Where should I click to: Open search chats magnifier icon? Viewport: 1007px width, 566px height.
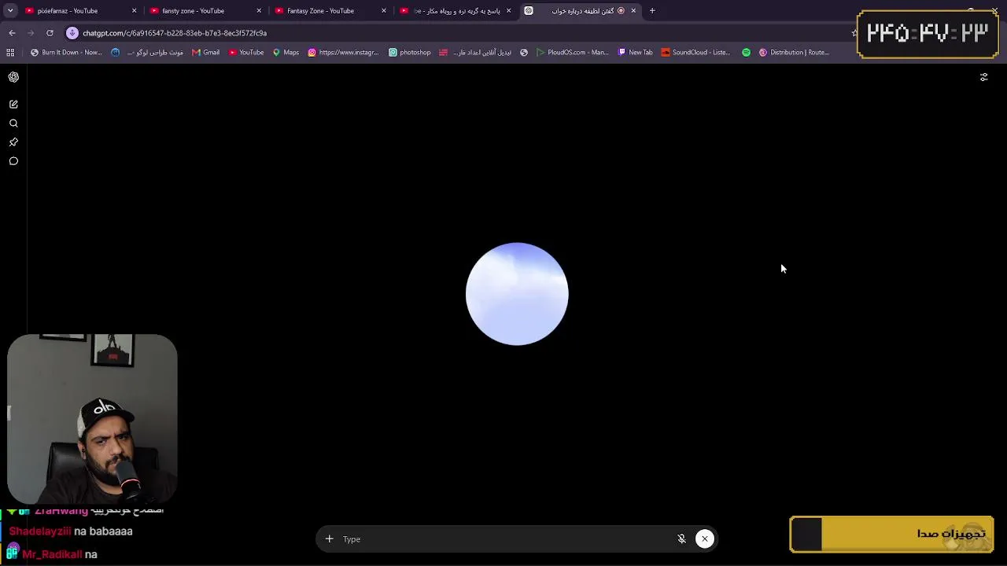(13, 123)
